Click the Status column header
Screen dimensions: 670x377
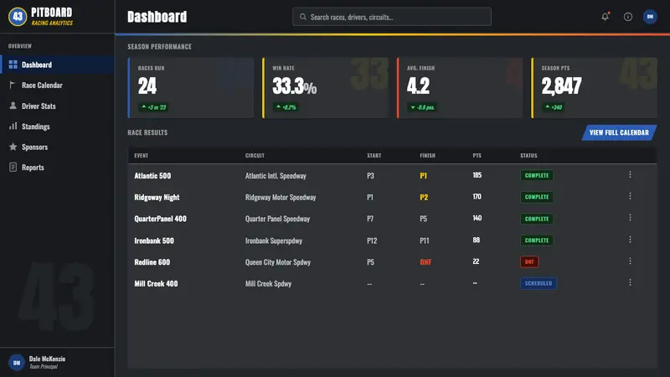click(x=528, y=156)
